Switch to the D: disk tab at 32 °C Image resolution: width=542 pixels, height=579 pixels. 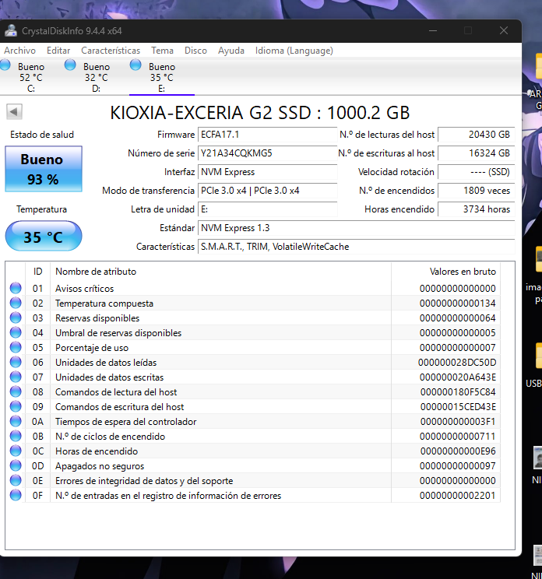[97, 77]
